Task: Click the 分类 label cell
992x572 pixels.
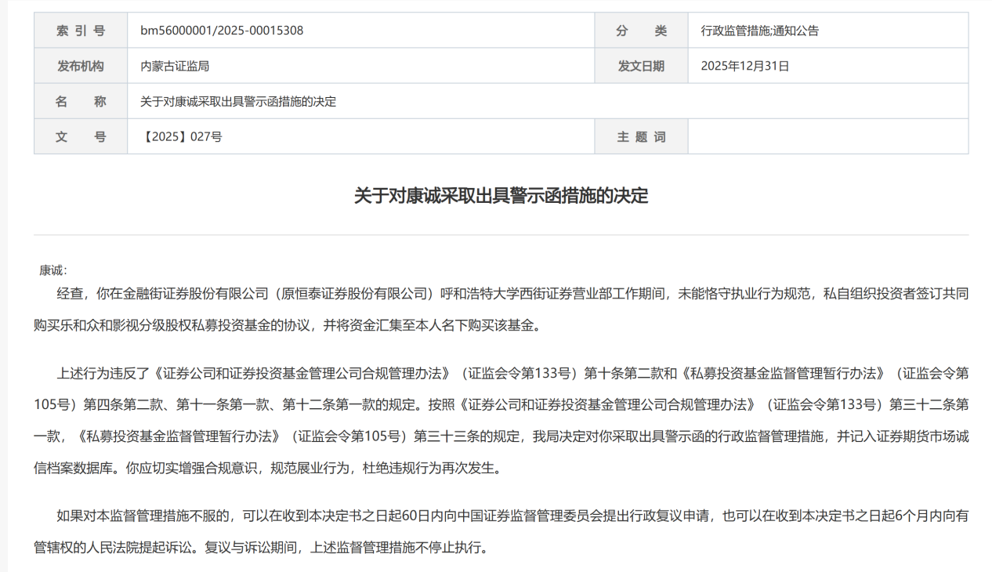Action: tap(641, 31)
